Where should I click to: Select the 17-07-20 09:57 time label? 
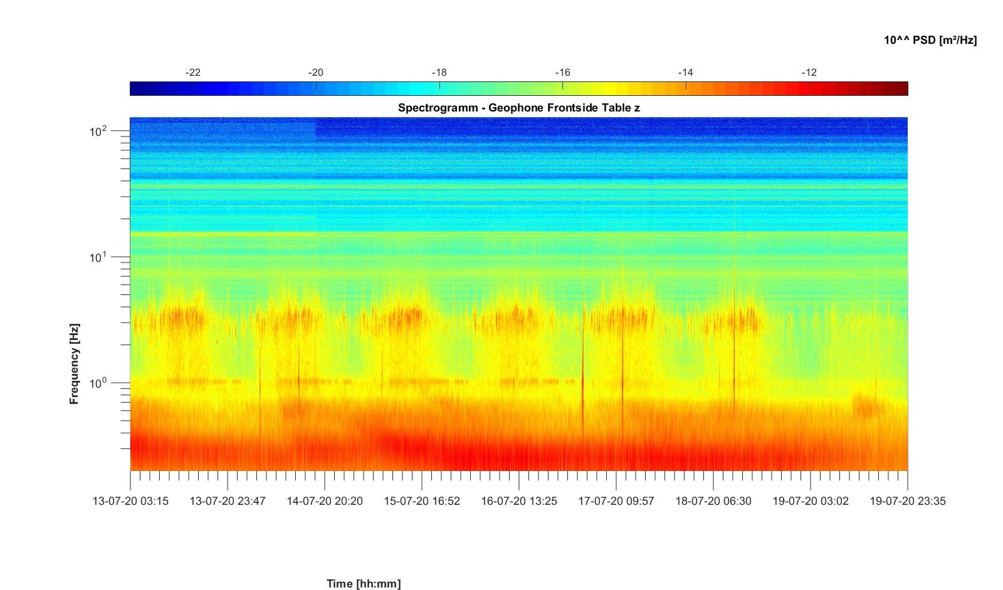[x=616, y=501]
